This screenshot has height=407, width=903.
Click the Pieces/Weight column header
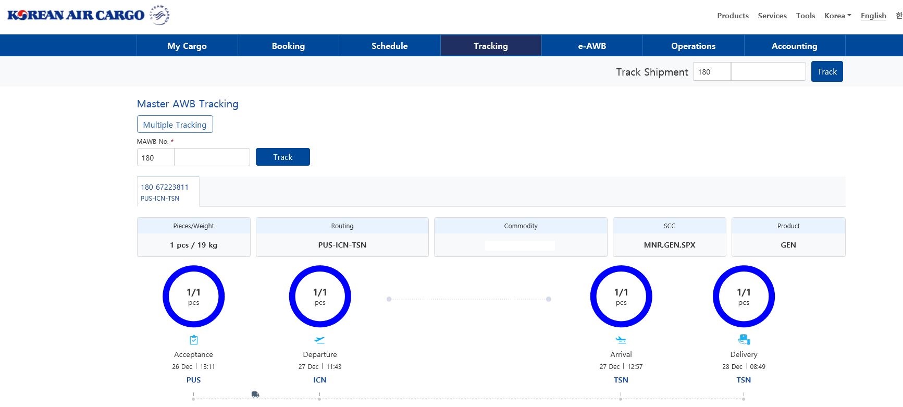point(194,226)
